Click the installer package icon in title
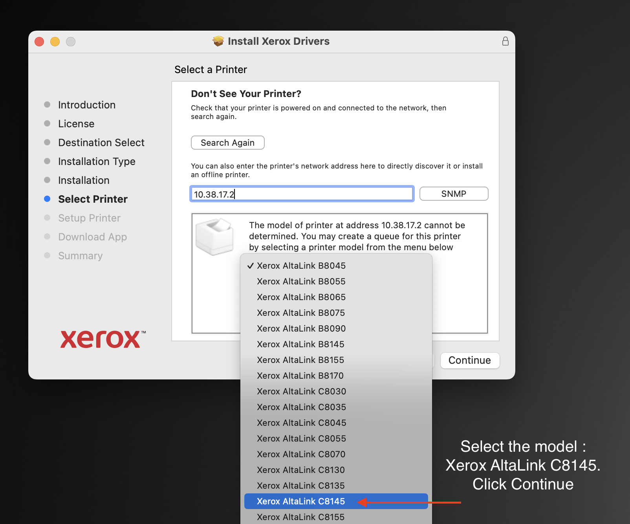630x524 pixels. 218,41
